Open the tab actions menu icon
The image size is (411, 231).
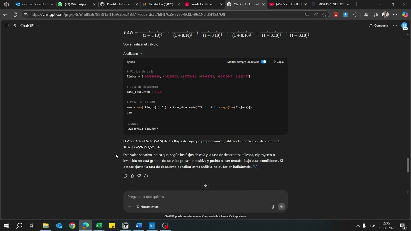tap(6, 4)
